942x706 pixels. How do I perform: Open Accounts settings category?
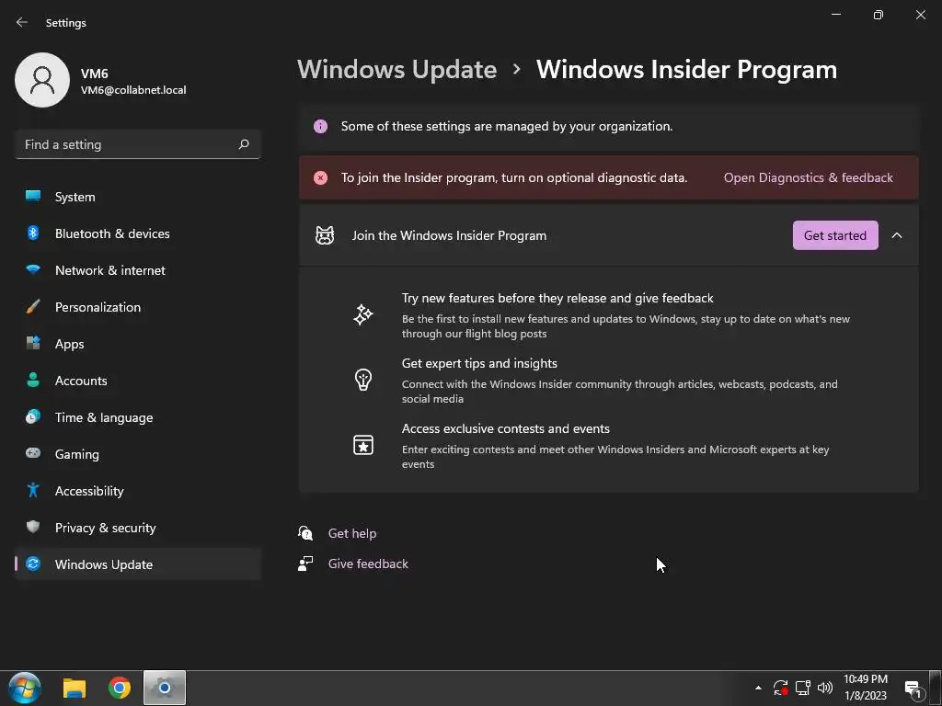tap(138, 380)
